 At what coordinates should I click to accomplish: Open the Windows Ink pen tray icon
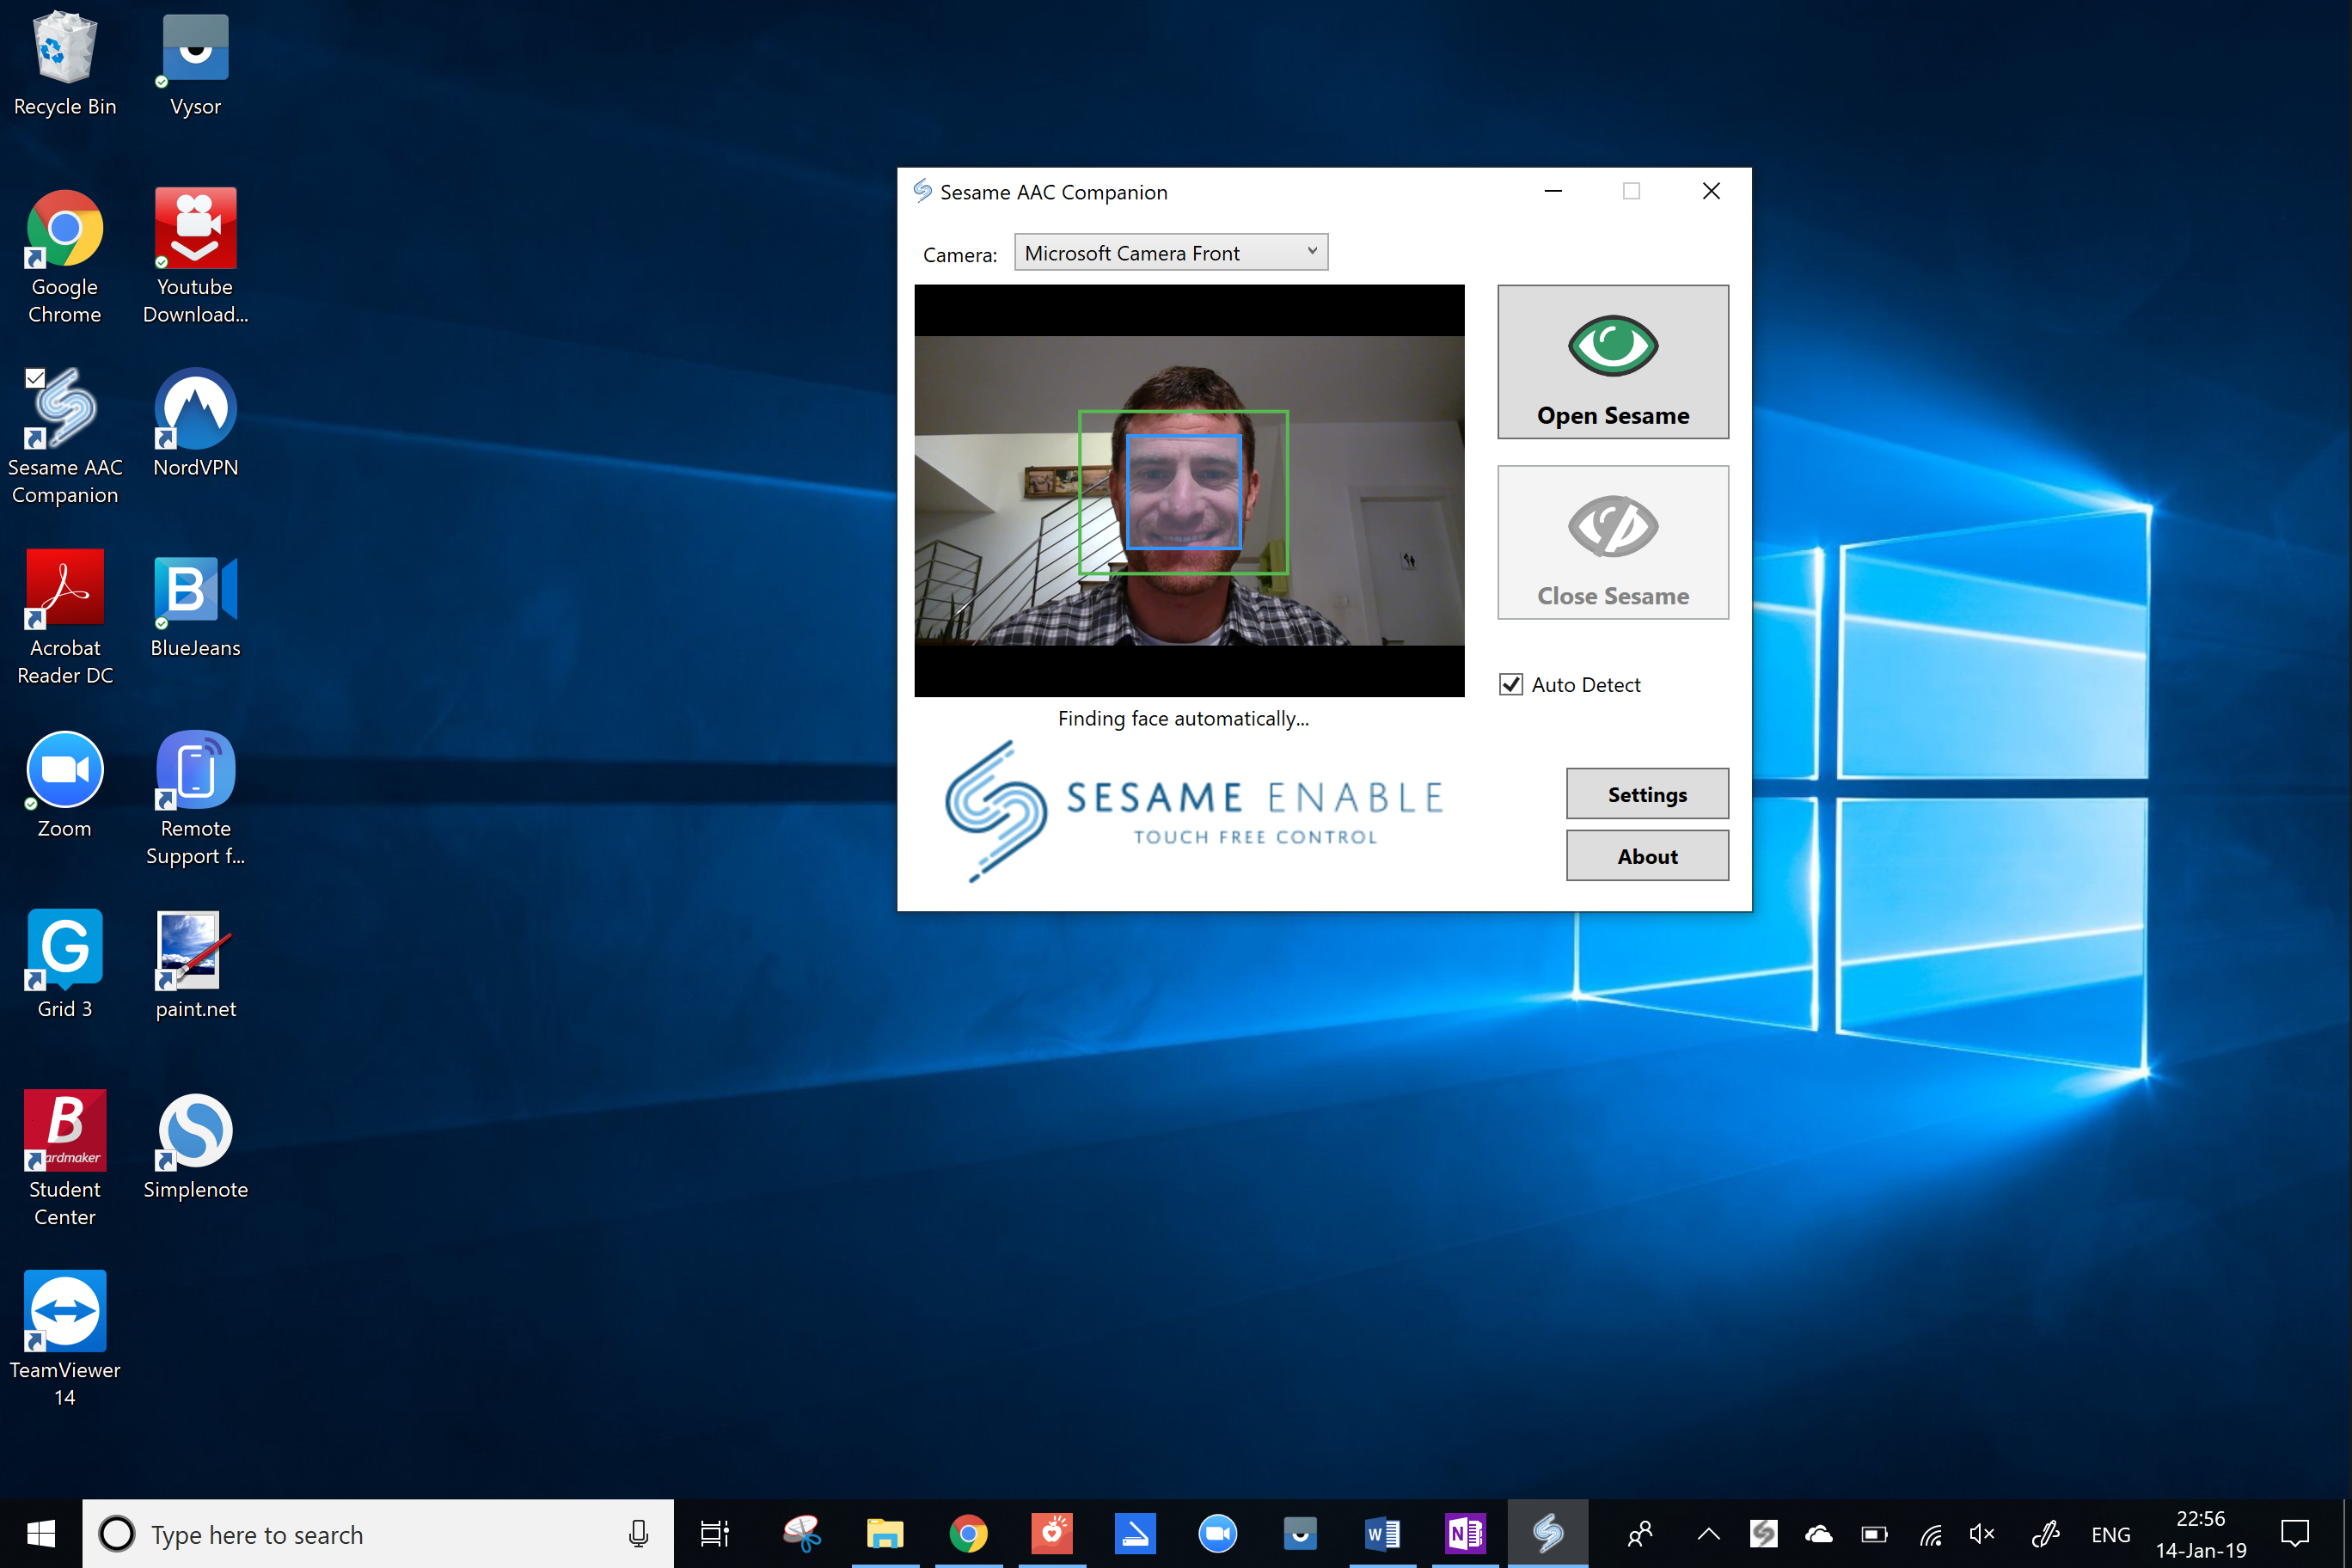2046,1533
